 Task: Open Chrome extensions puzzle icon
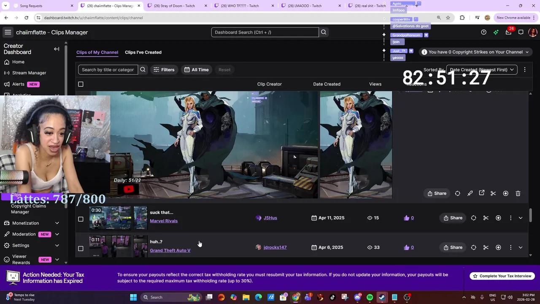coord(462,18)
